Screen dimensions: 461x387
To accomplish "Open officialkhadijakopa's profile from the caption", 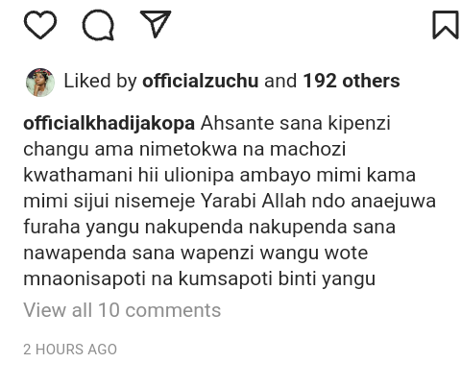I will pyautogui.click(x=109, y=124).
